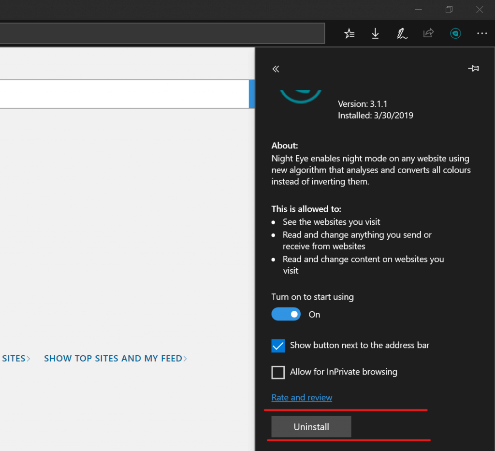This screenshot has width=495, height=451.
Task: Minimize the Edge window
Action: tap(419, 10)
